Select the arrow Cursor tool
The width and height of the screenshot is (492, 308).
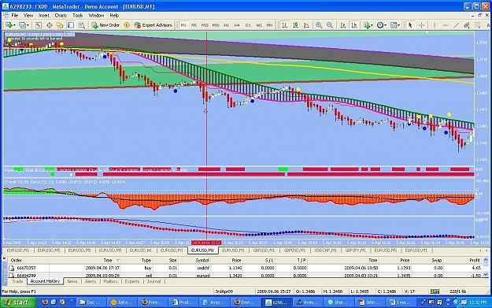410,25
